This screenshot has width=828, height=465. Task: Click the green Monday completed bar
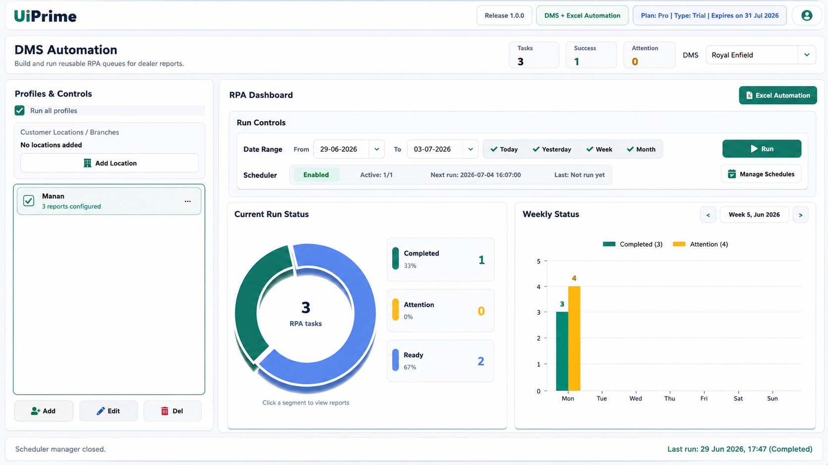tap(562, 351)
